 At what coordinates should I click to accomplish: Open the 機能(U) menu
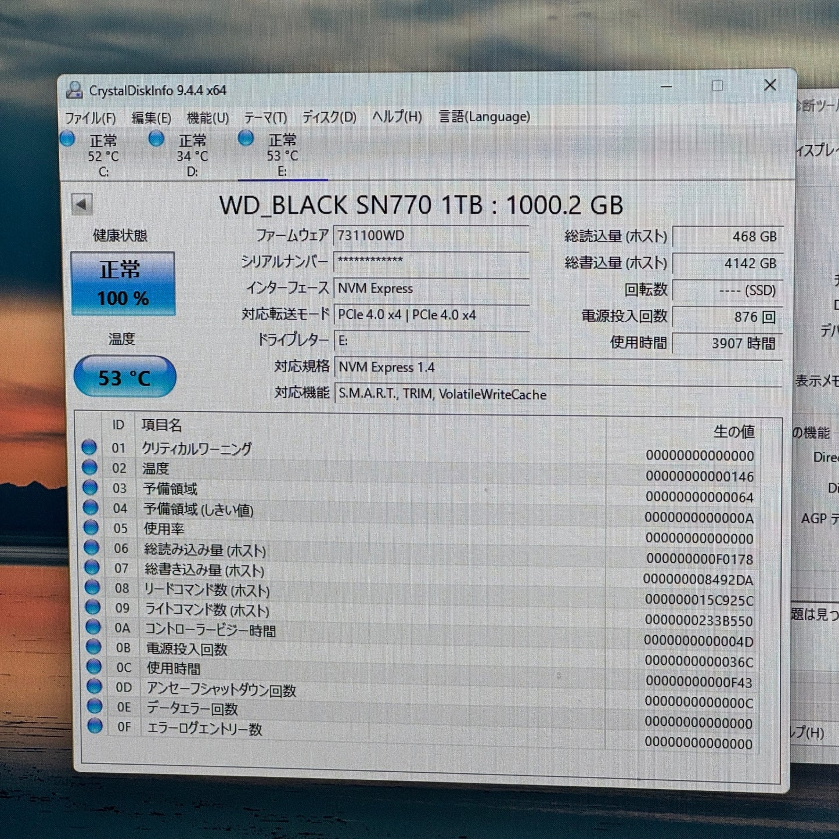pyautogui.click(x=208, y=118)
